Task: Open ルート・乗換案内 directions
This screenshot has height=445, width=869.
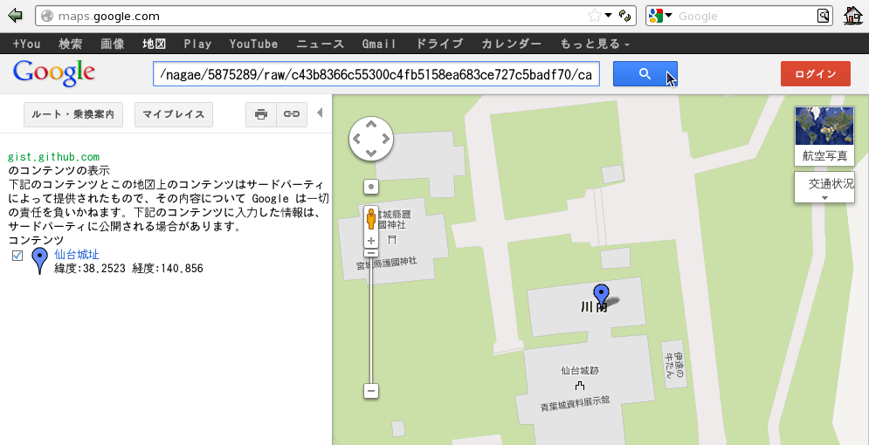Action: pos(73,114)
